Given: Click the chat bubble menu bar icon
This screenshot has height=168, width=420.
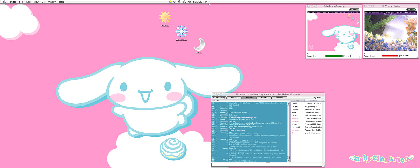Looking at the screenshot, I should click(x=185, y=2).
